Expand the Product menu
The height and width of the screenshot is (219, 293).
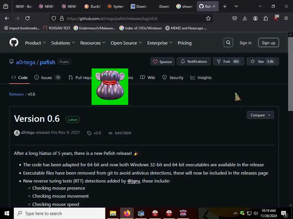pos(35,43)
